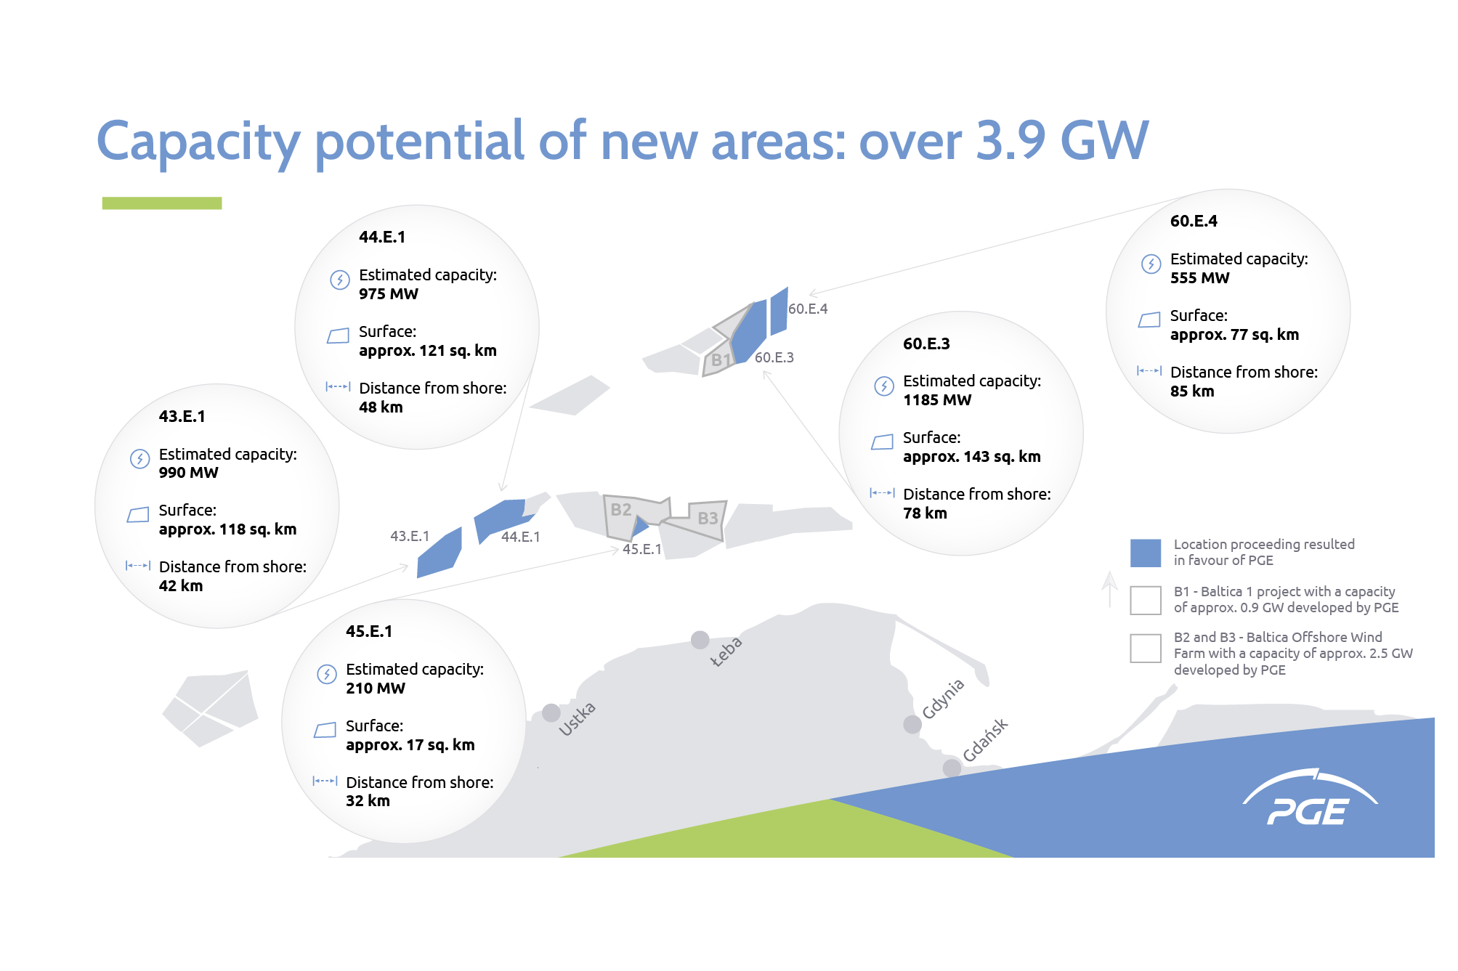Click the north arrow beside the legend
The height and width of the screenshot is (971, 1458).
[x=1109, y=589]
